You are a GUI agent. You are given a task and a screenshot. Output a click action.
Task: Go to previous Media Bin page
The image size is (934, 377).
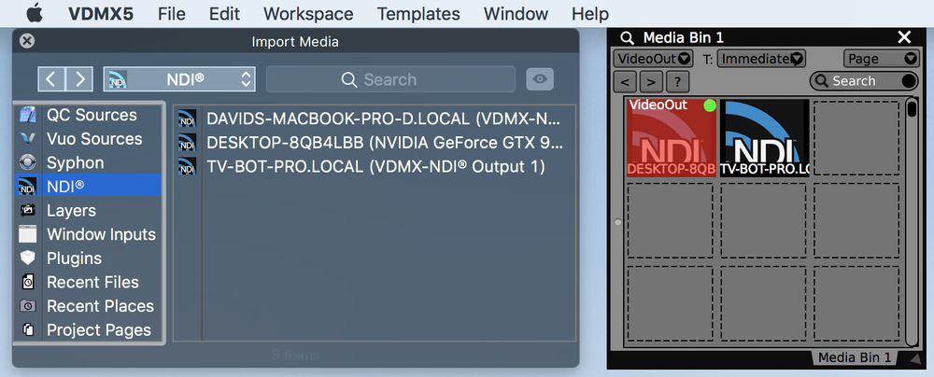(625, 81)
